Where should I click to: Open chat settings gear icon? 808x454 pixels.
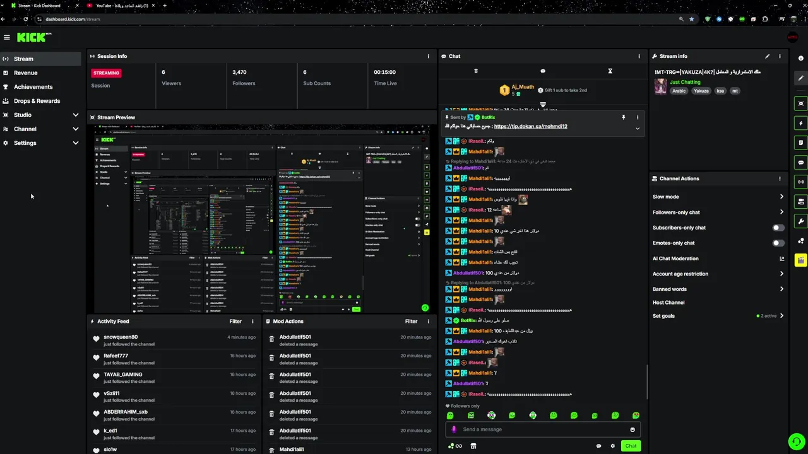[612, 446]
